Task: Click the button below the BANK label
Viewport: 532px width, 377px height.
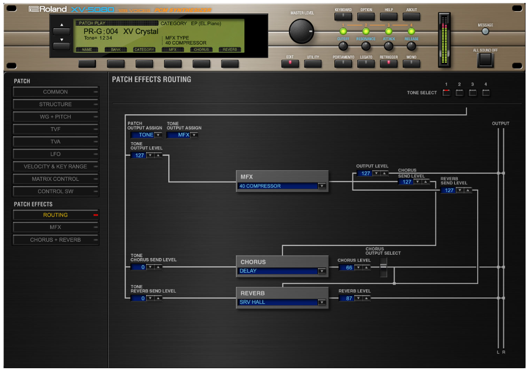Action: (116, 63)
